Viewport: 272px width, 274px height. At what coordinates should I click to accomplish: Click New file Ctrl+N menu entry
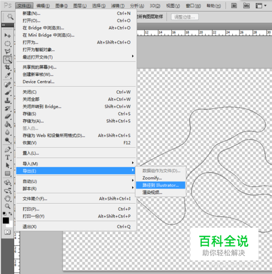coord(76,13)
